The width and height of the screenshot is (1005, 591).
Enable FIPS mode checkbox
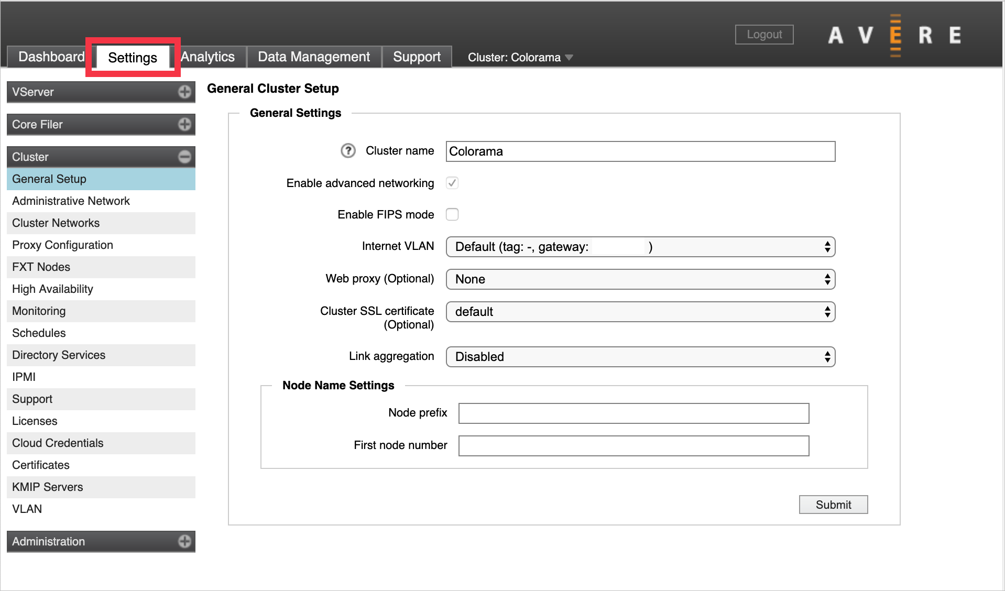click(452, 214)
